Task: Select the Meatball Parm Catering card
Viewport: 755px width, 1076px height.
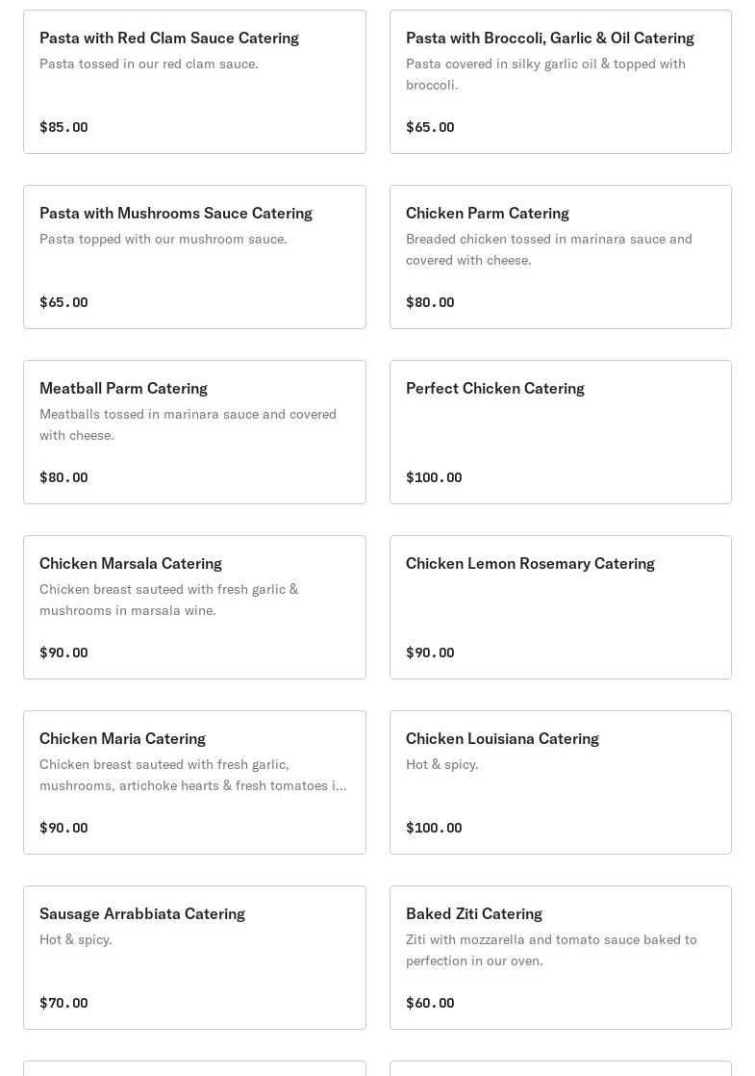Action: point(194,432)
